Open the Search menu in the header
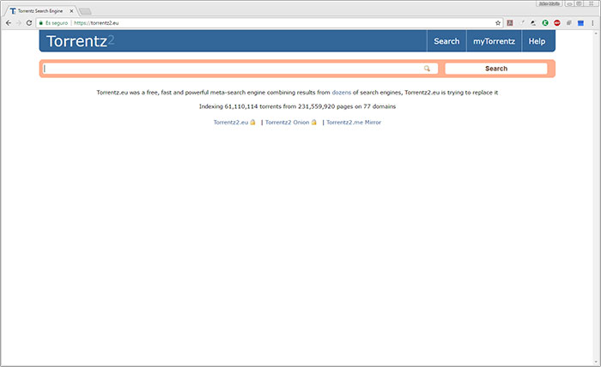601x367 pixels. click(x=446, y=41)
